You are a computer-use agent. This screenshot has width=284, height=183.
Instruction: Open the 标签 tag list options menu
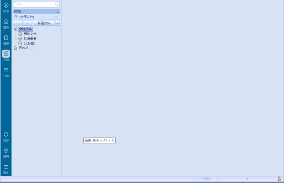(x=57, y=12)
